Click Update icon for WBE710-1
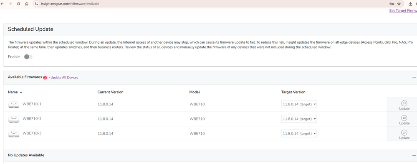The height and width of the screenshot is (164, 417). [404, 103]
